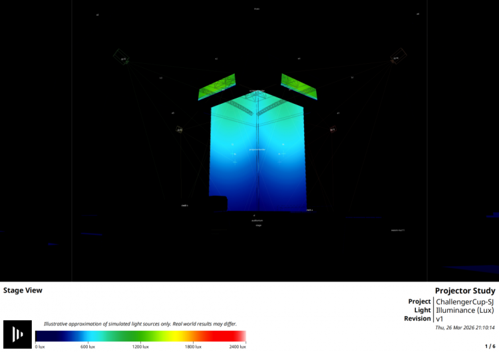Click the 'Stage View' heading
Image resolution: width=499 pixels, height=352 pixels.
23,290
